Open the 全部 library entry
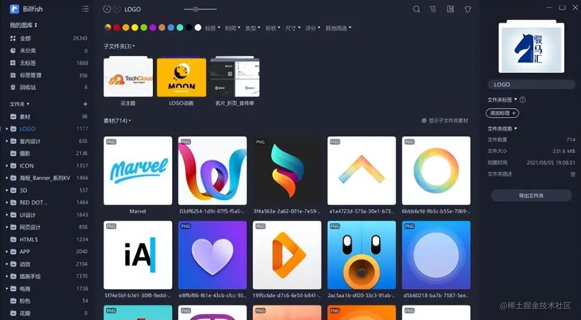Image resolution: width=581 pixels, height=320 pixels. pos(25,39)
